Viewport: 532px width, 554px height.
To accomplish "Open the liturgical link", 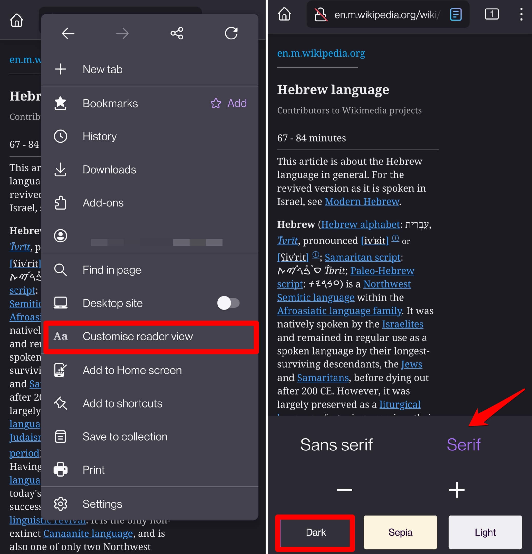I will [400, 404].
